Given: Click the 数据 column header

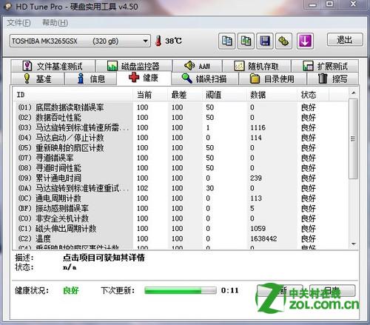Looking at the screenshot, I should tap(272, 95).
